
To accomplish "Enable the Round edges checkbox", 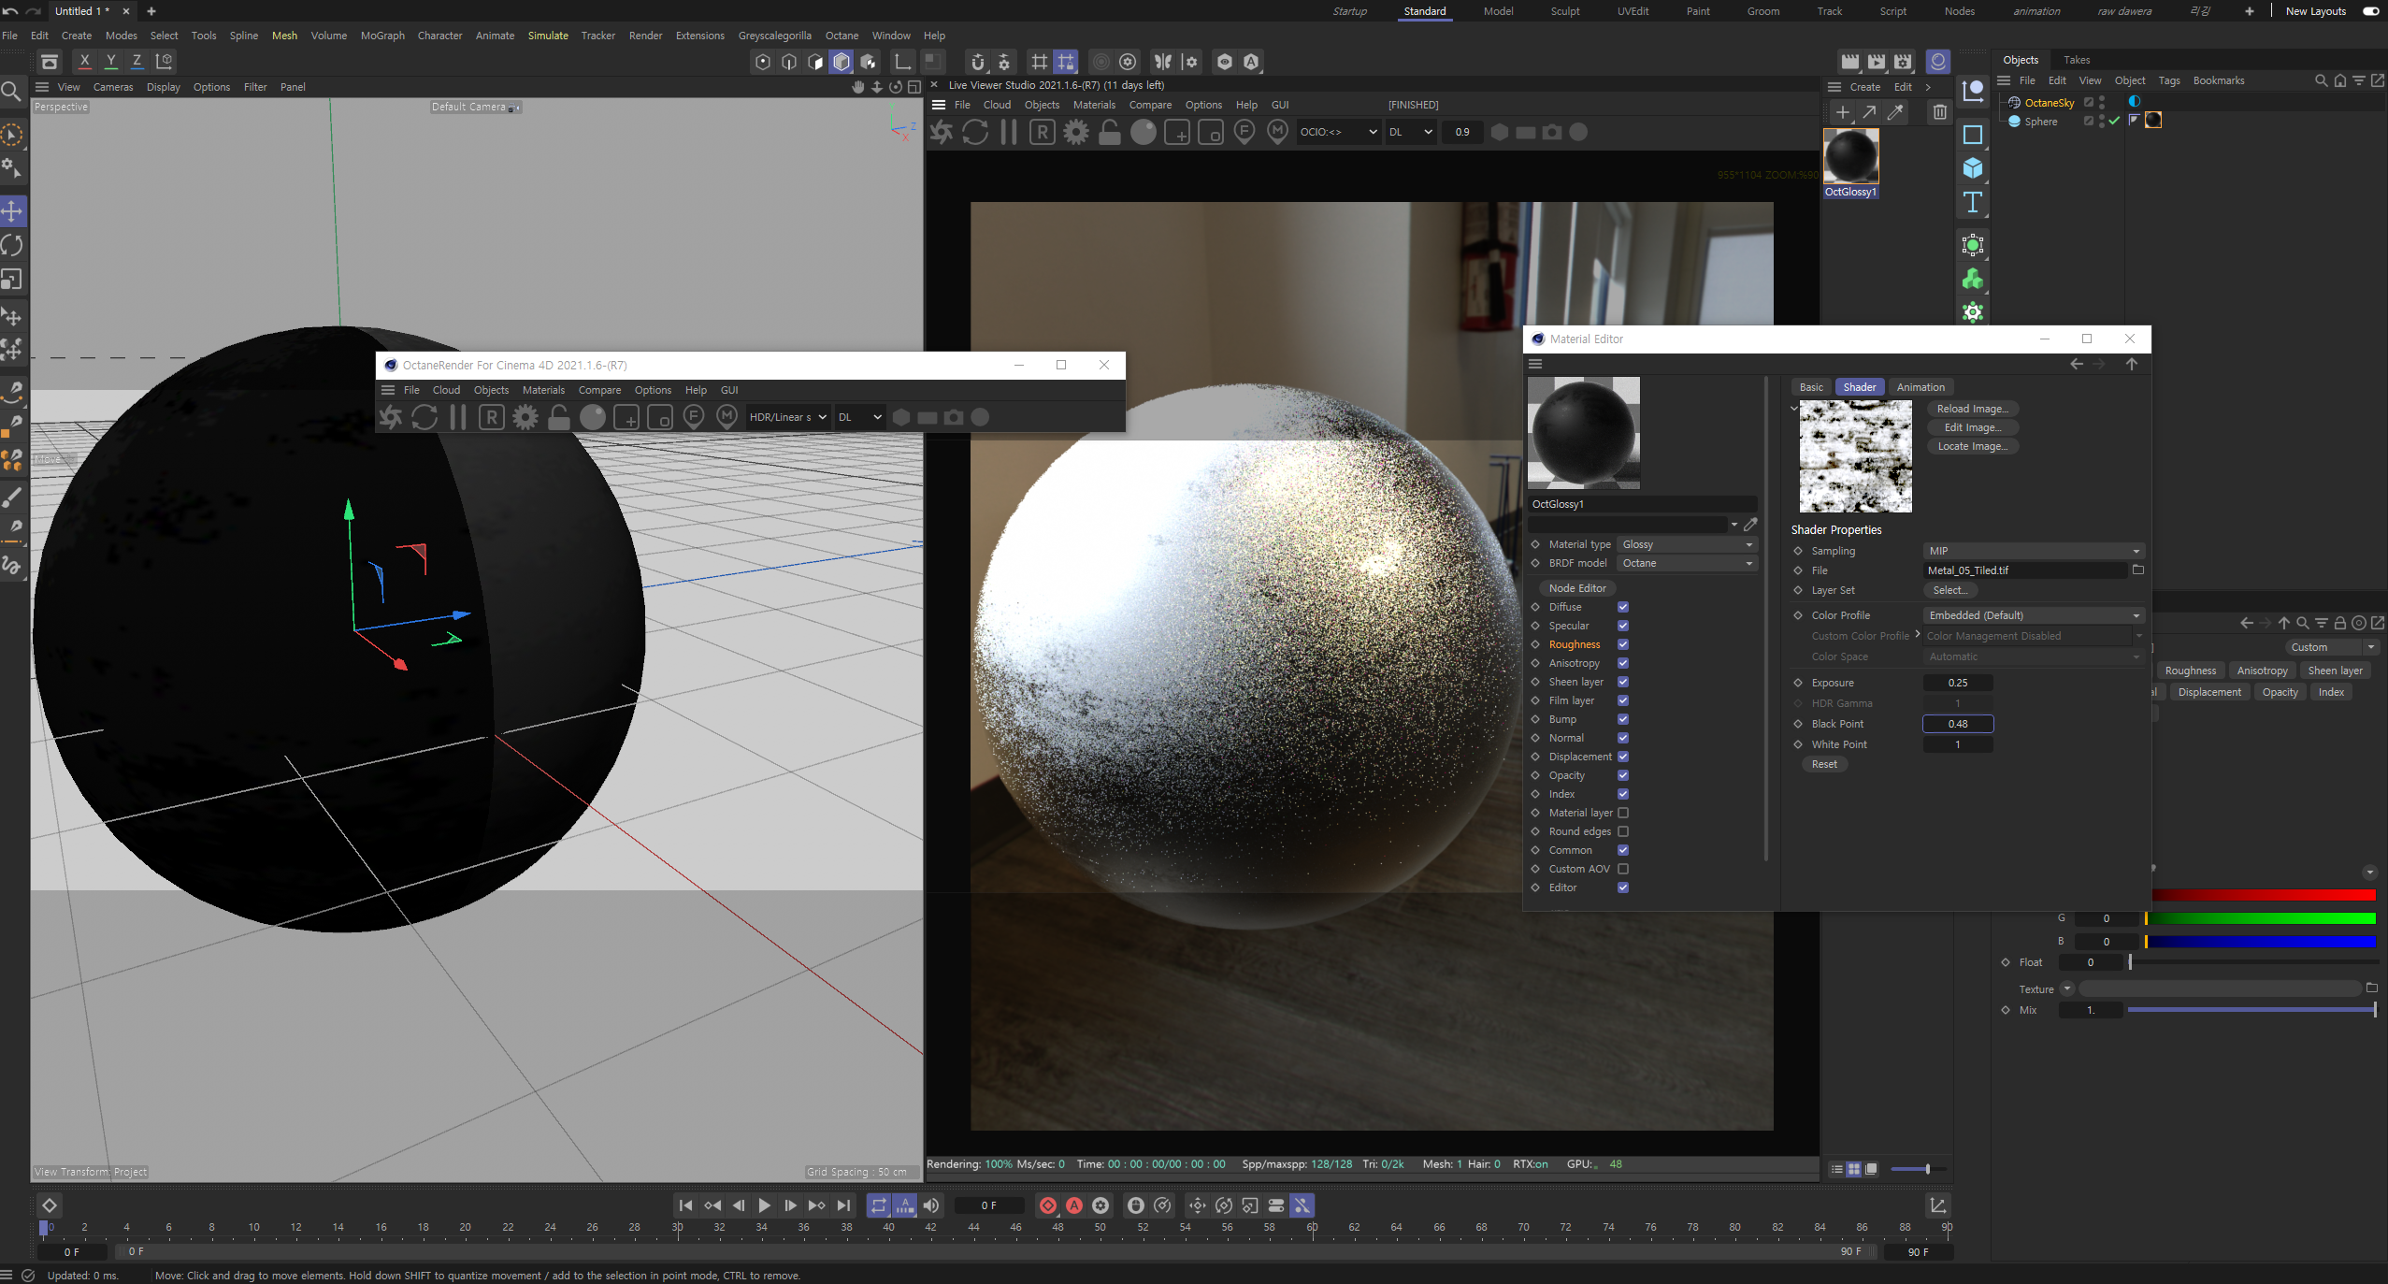I will pyautogui.click(x=1623, y=831).
